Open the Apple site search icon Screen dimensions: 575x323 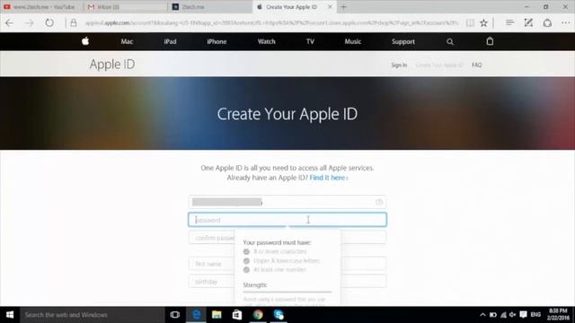[450, 42]
